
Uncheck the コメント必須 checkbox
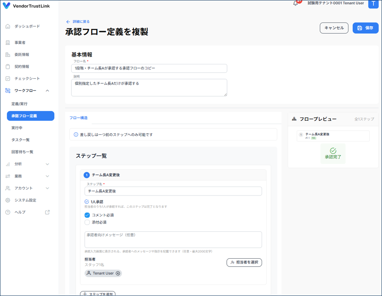[87, 215]
